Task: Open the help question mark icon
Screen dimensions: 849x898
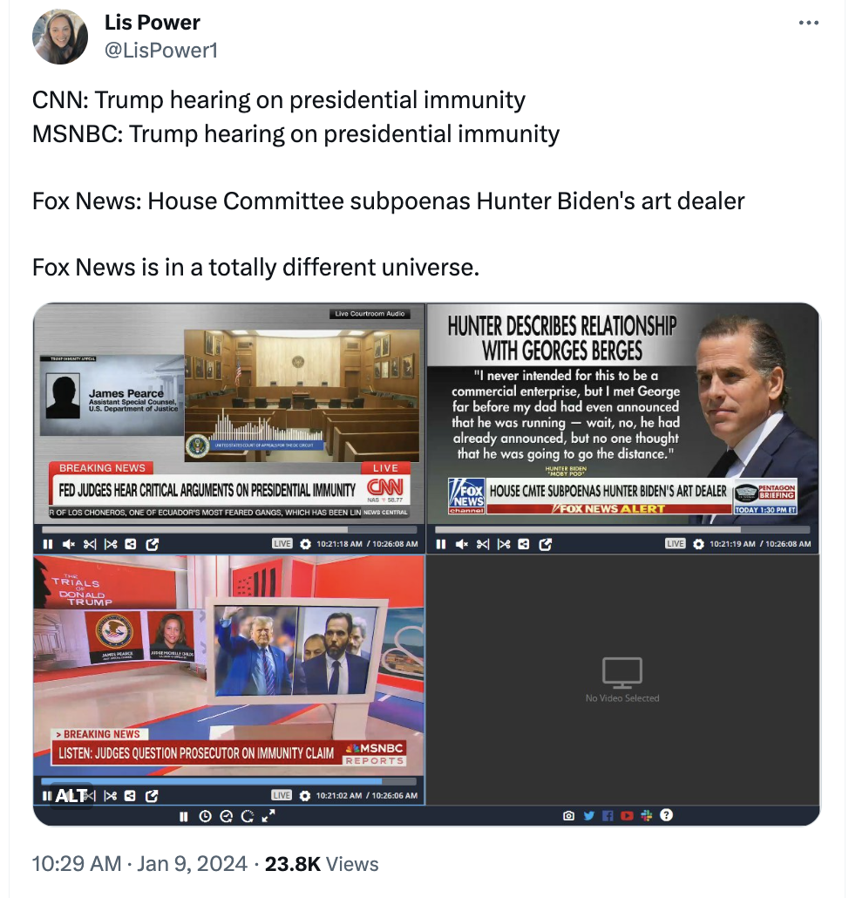Action: 666,815
